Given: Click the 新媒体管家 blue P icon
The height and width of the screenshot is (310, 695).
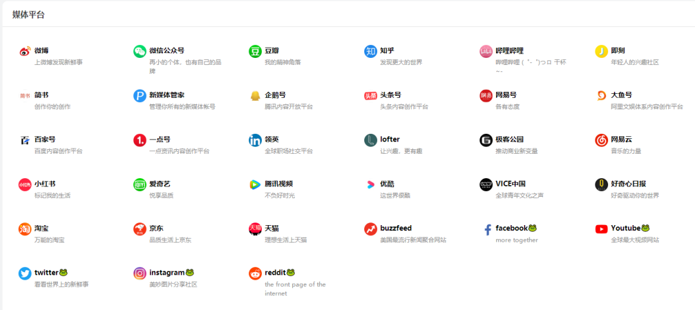Looking at the screenshot, I should [x=140, y=96].
